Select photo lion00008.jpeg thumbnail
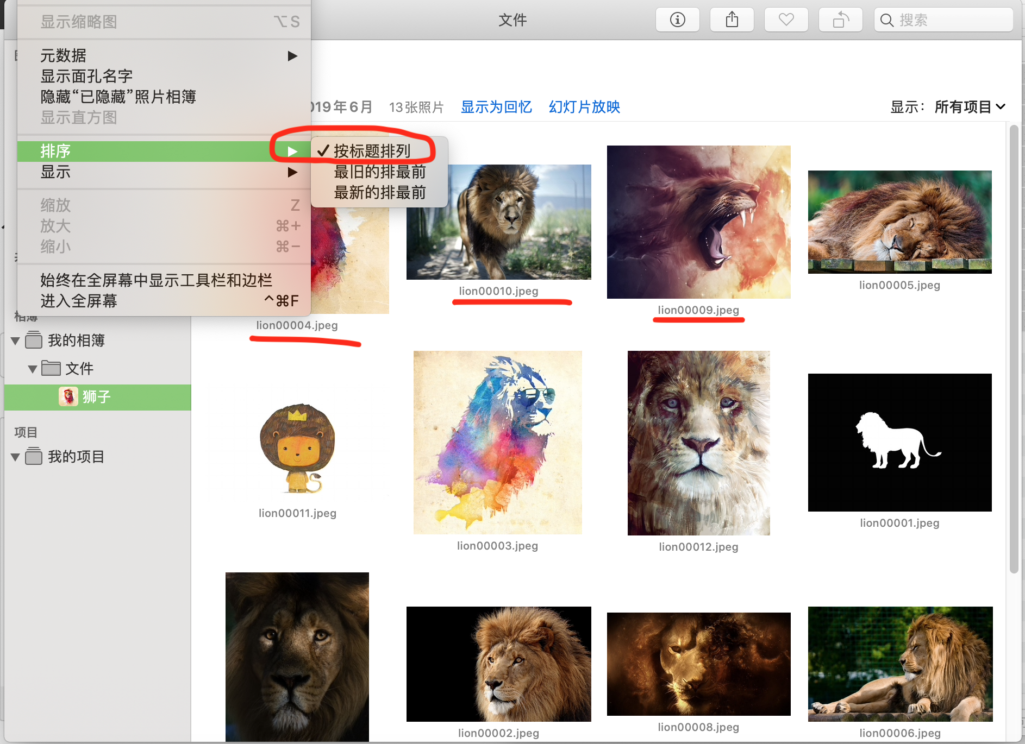This screenshot has height=744, width=1025. (x=699, y=664)
